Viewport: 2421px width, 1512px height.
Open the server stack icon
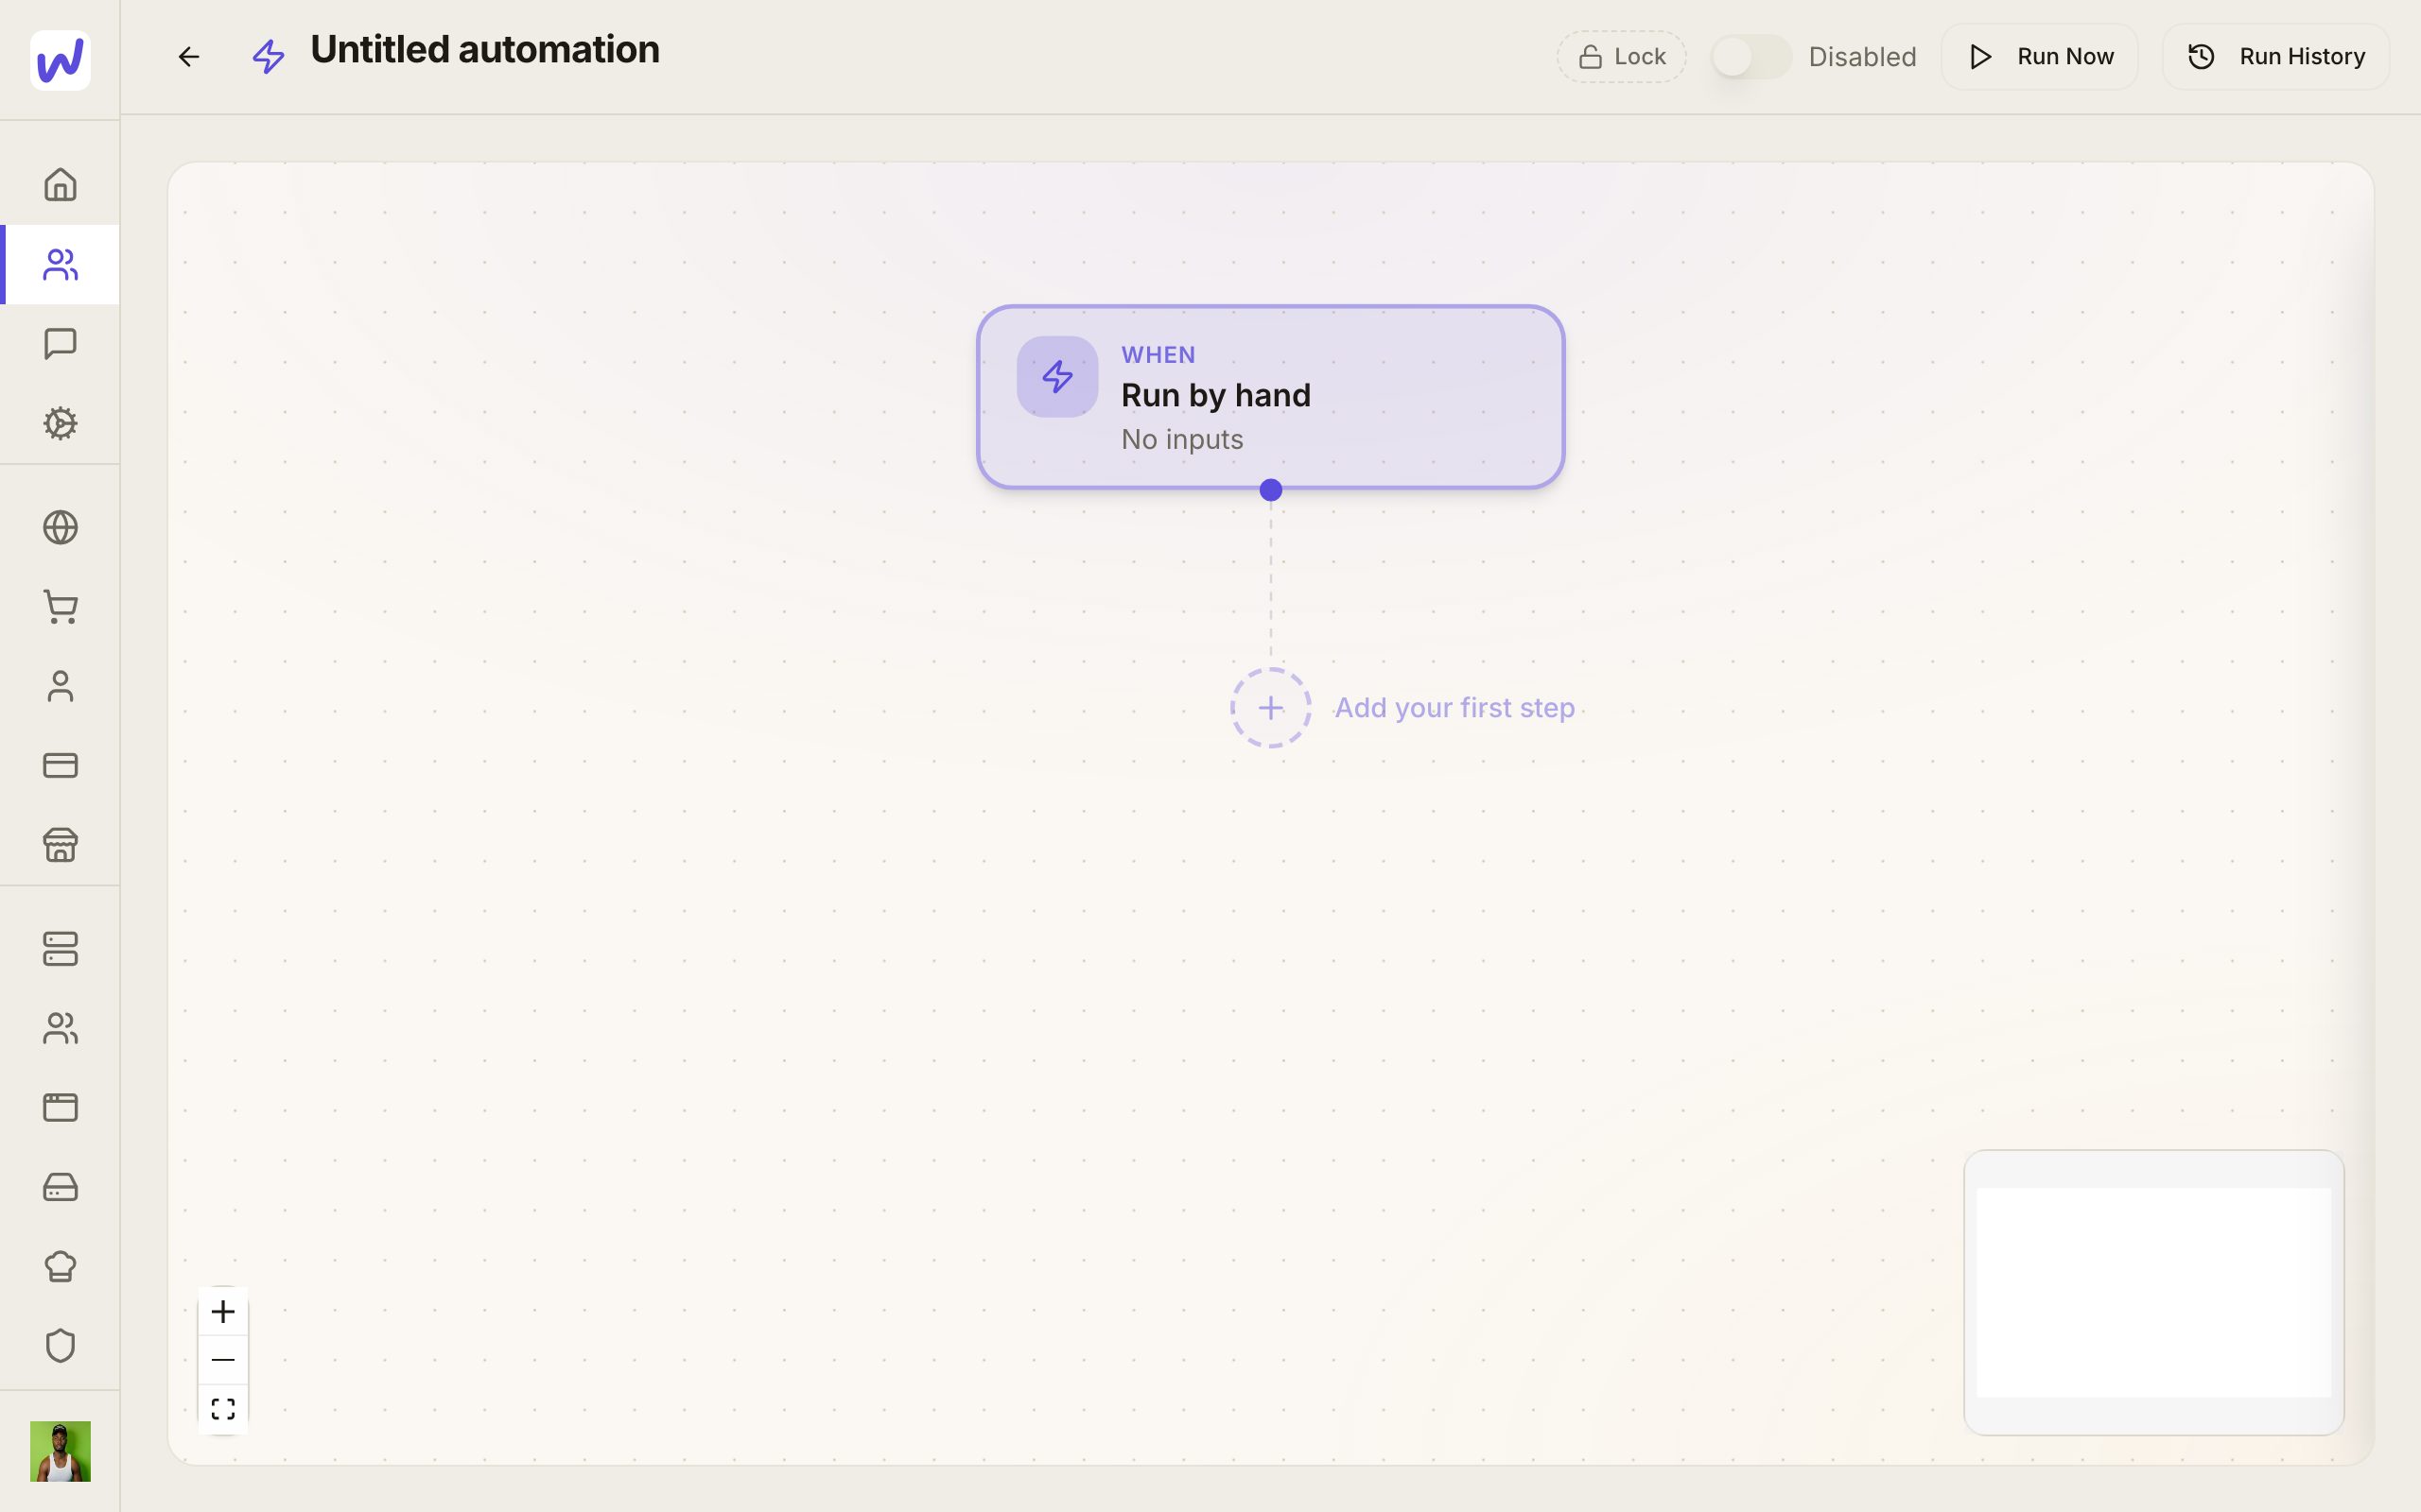pyautogui.click(x=60, y=949)
